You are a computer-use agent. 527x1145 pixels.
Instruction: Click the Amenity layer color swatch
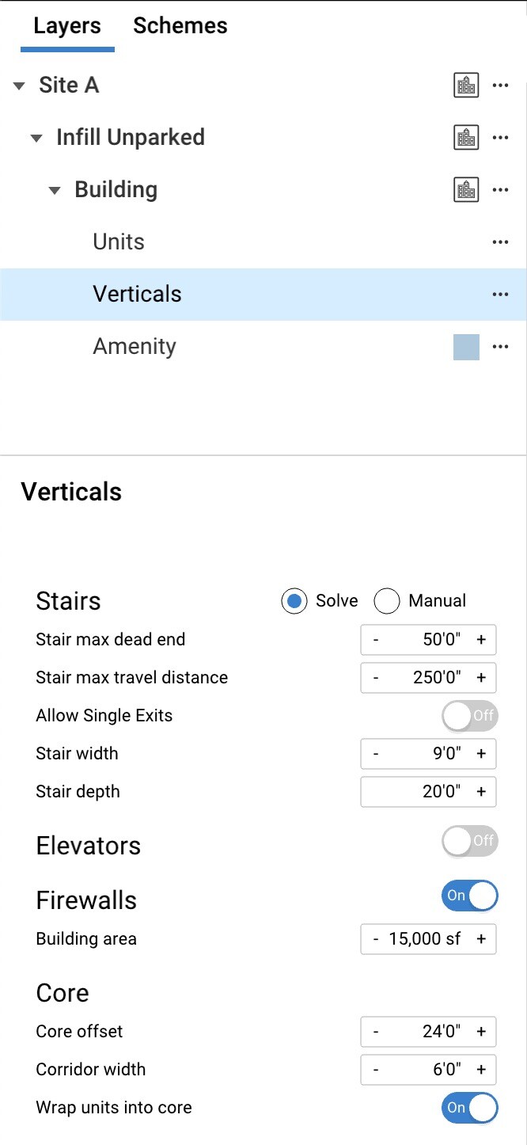click(x=466, y=347)
